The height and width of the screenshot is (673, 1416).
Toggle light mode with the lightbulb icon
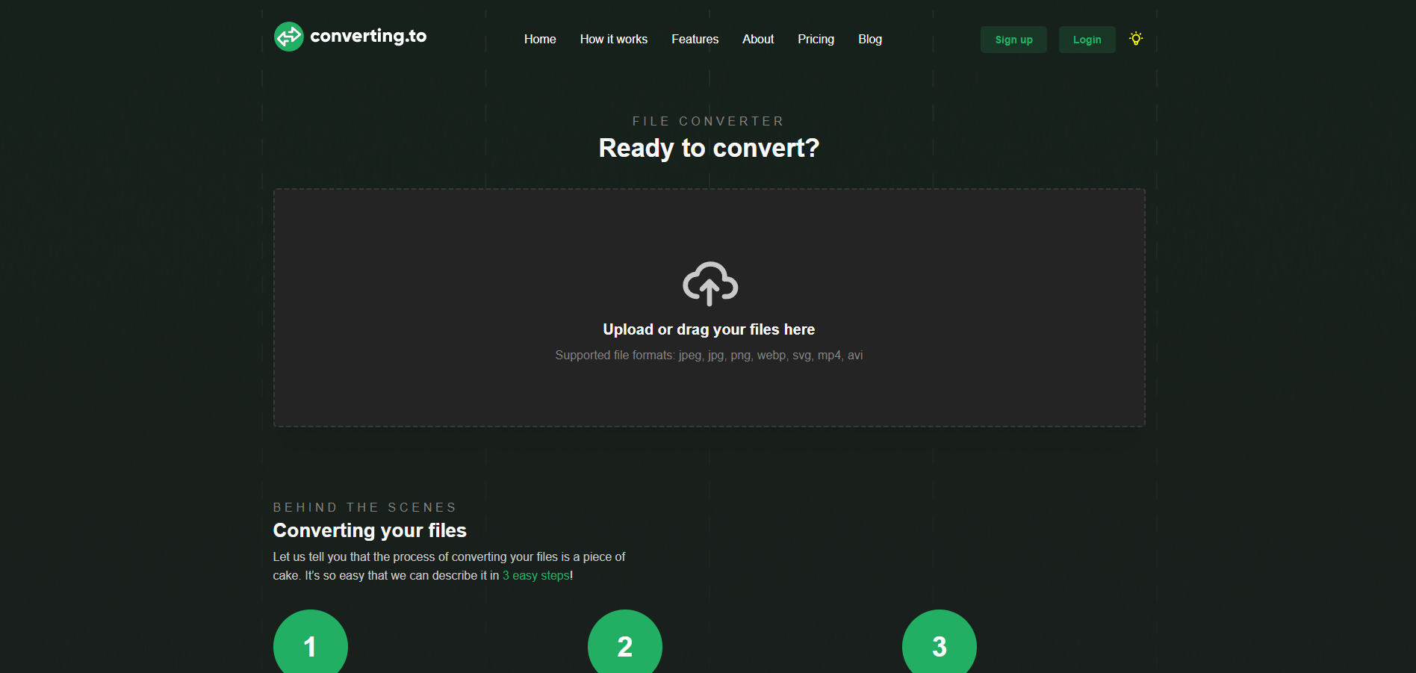click(x=1135, y=39)
